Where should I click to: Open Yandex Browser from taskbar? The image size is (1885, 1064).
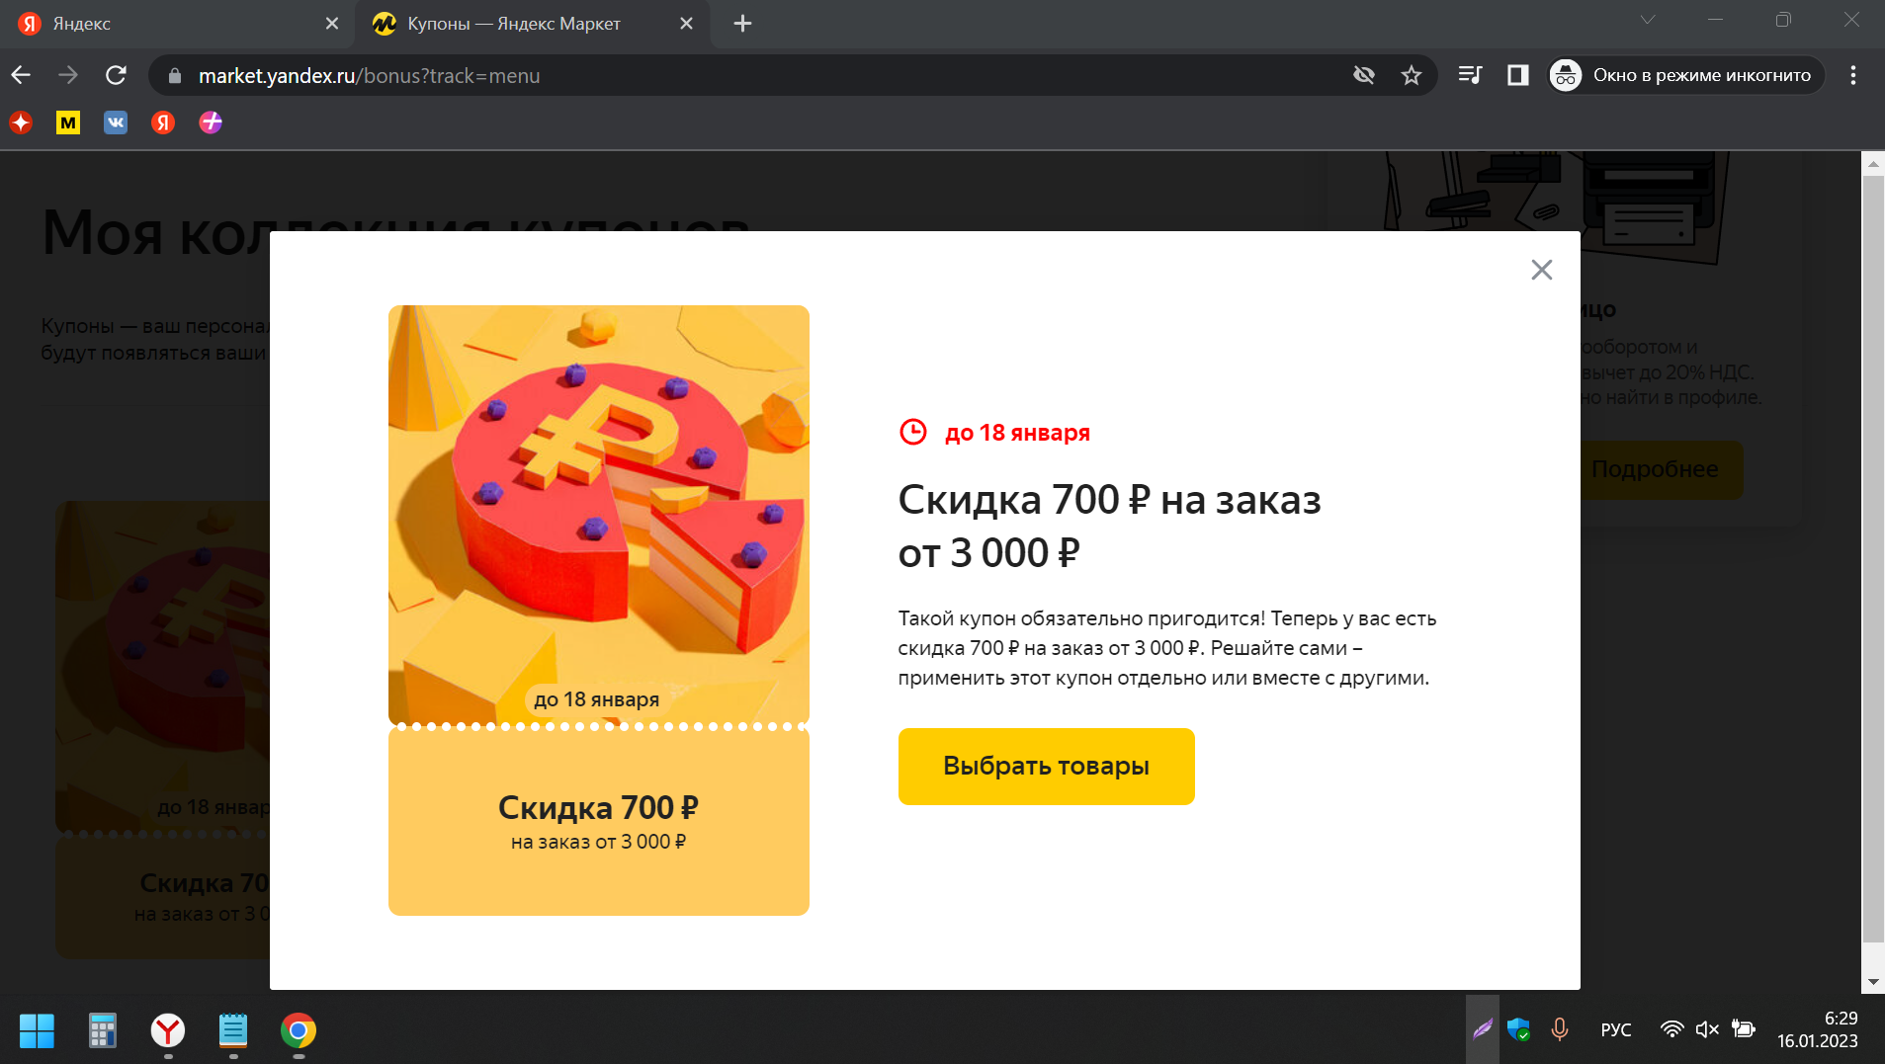click(168, 1030)
